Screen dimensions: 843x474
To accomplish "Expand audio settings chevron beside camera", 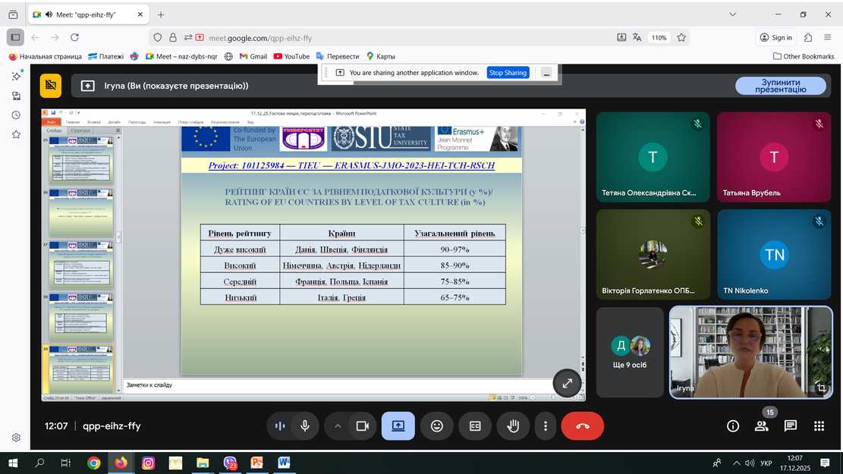I will 338,426.
